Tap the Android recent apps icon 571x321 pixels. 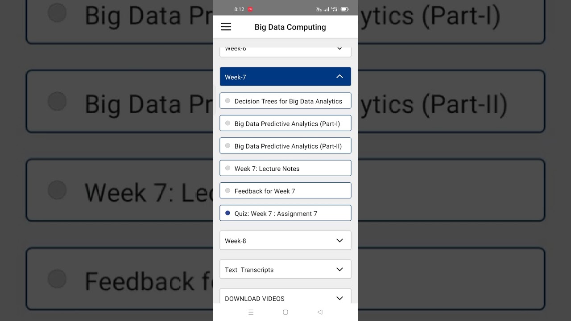click(251, 312)
